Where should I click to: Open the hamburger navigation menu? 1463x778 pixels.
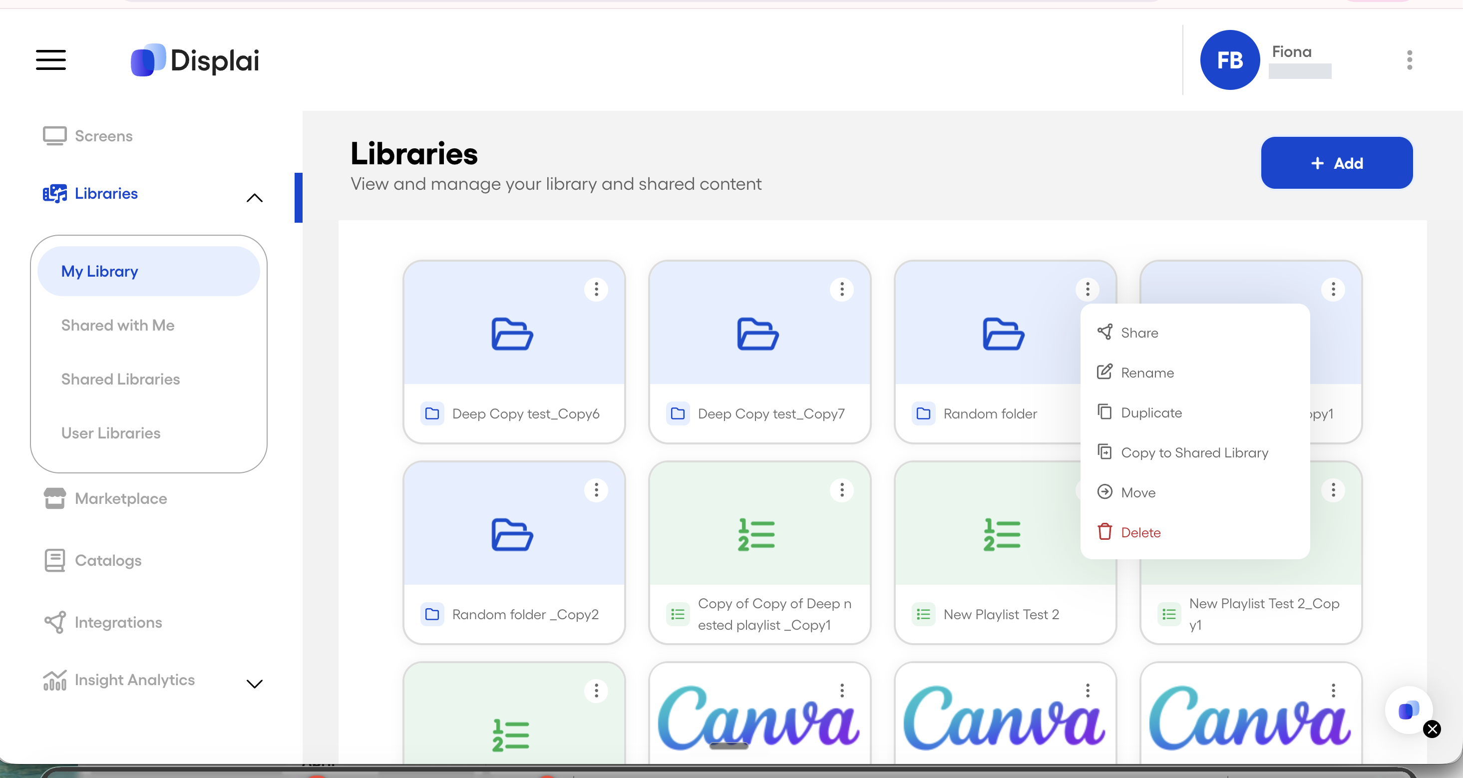pyautogui.click(x=51, y=59)
